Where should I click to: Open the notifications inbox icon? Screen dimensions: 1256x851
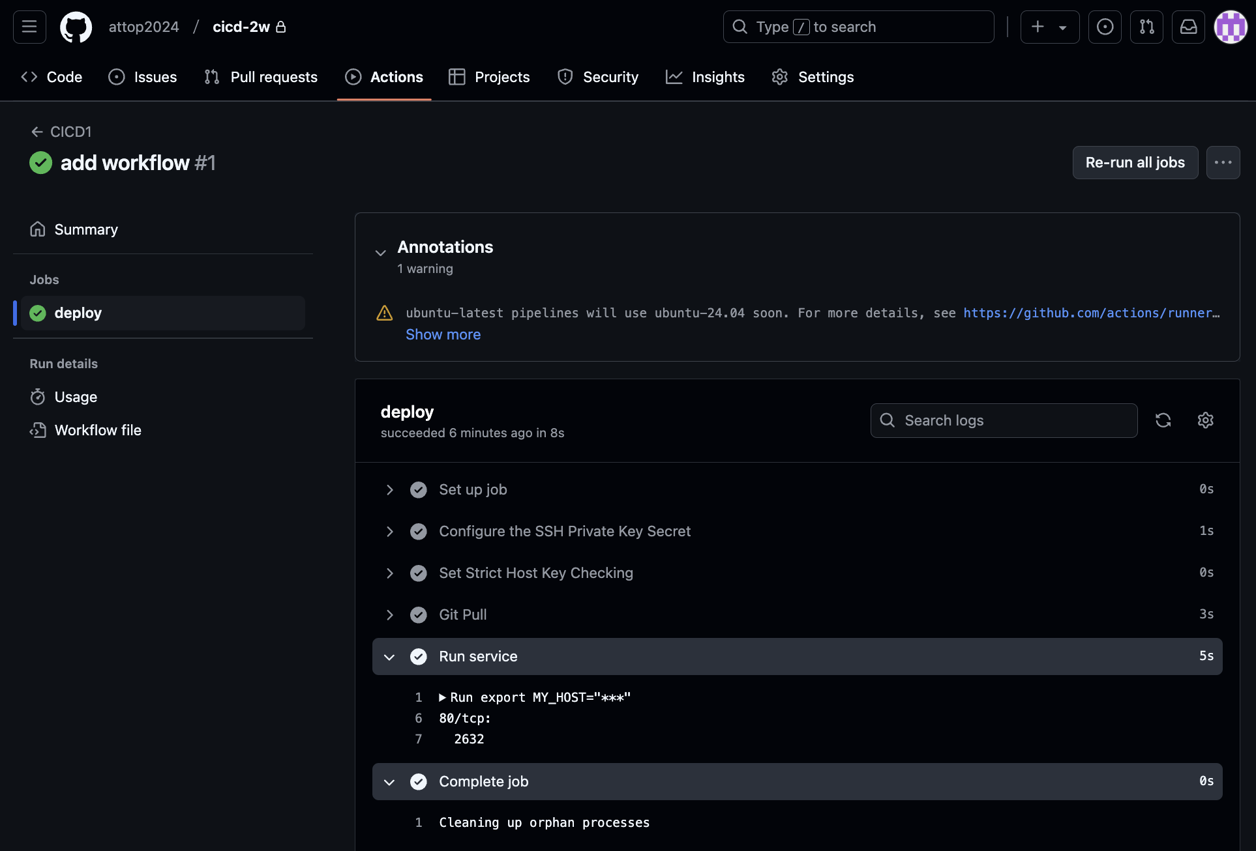point(1188,27)
